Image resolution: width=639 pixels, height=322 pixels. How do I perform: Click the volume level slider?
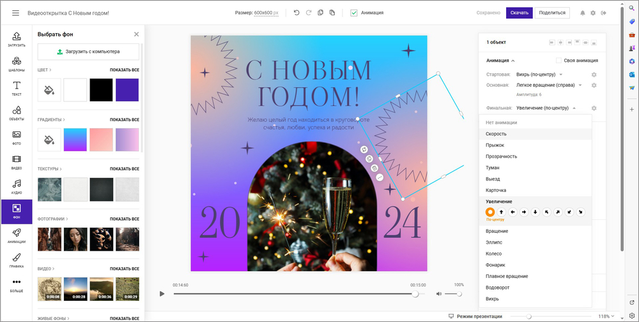pos(453,293)
